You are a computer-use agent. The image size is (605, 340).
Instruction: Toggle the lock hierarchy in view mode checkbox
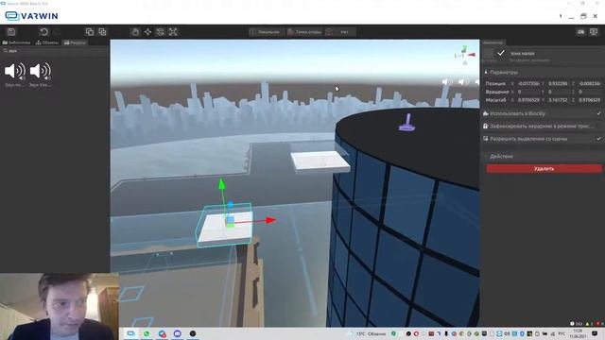(598, 126)
